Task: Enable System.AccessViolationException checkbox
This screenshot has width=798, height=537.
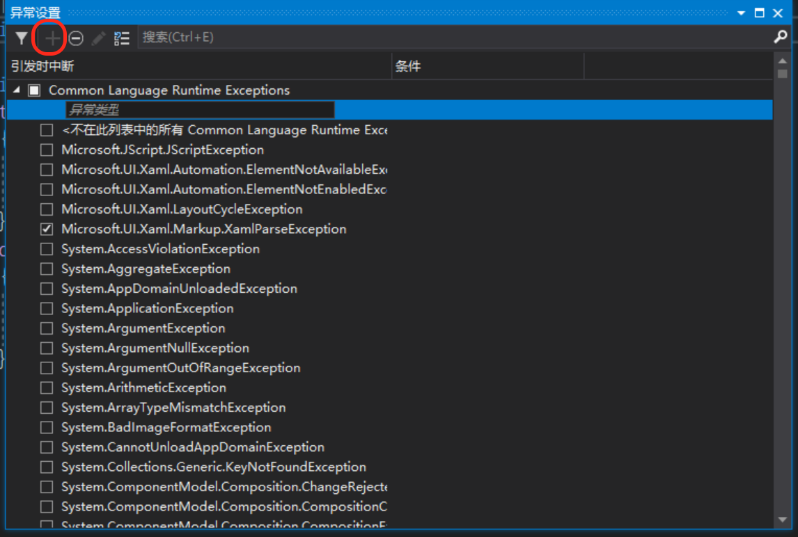Action: pos(47,249)
